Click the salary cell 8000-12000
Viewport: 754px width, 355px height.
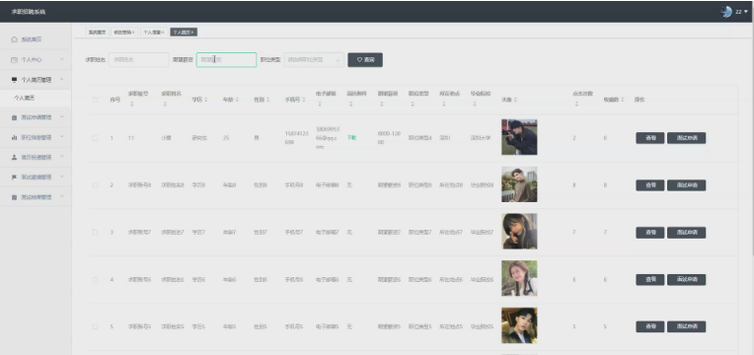pos(389,138)
